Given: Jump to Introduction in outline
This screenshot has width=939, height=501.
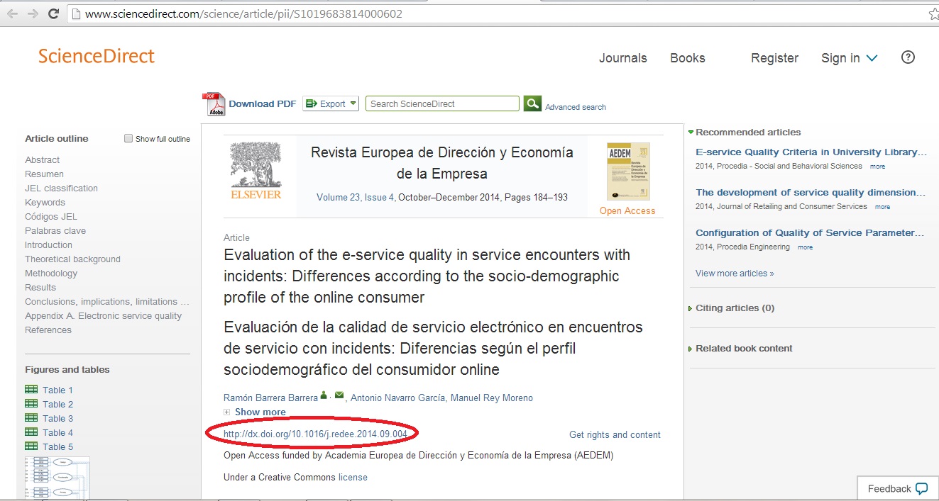Looking at the screenshot, I should click(x=48, y=244).
